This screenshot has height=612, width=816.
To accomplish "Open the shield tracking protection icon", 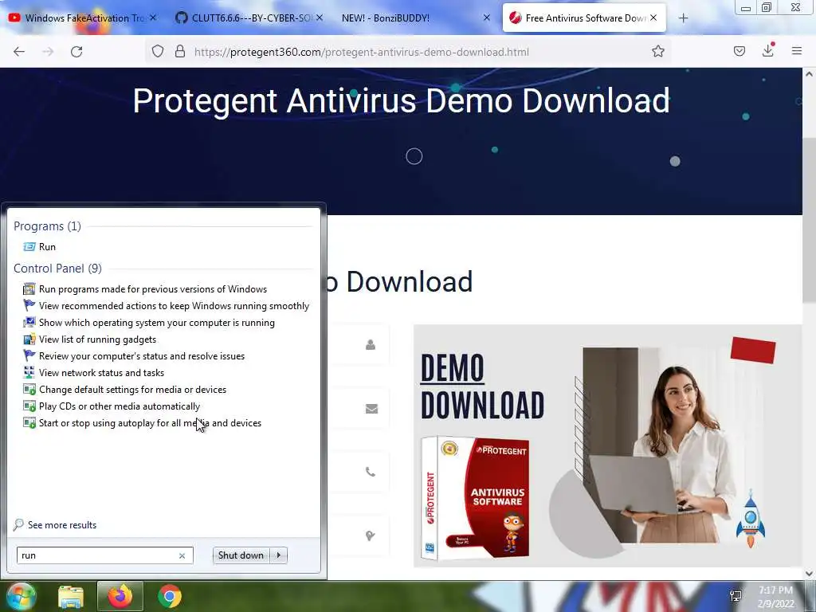I will [x=158, y=52].
